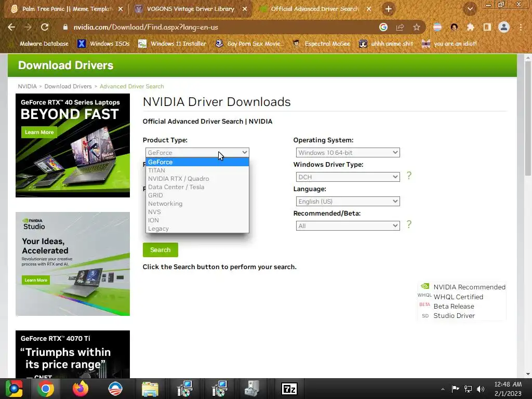Image resolution: width=532 pixels, height=399 pixels.
Task: Select the Official Advanced Driver Search tab
Action: [x=314, y=9]
